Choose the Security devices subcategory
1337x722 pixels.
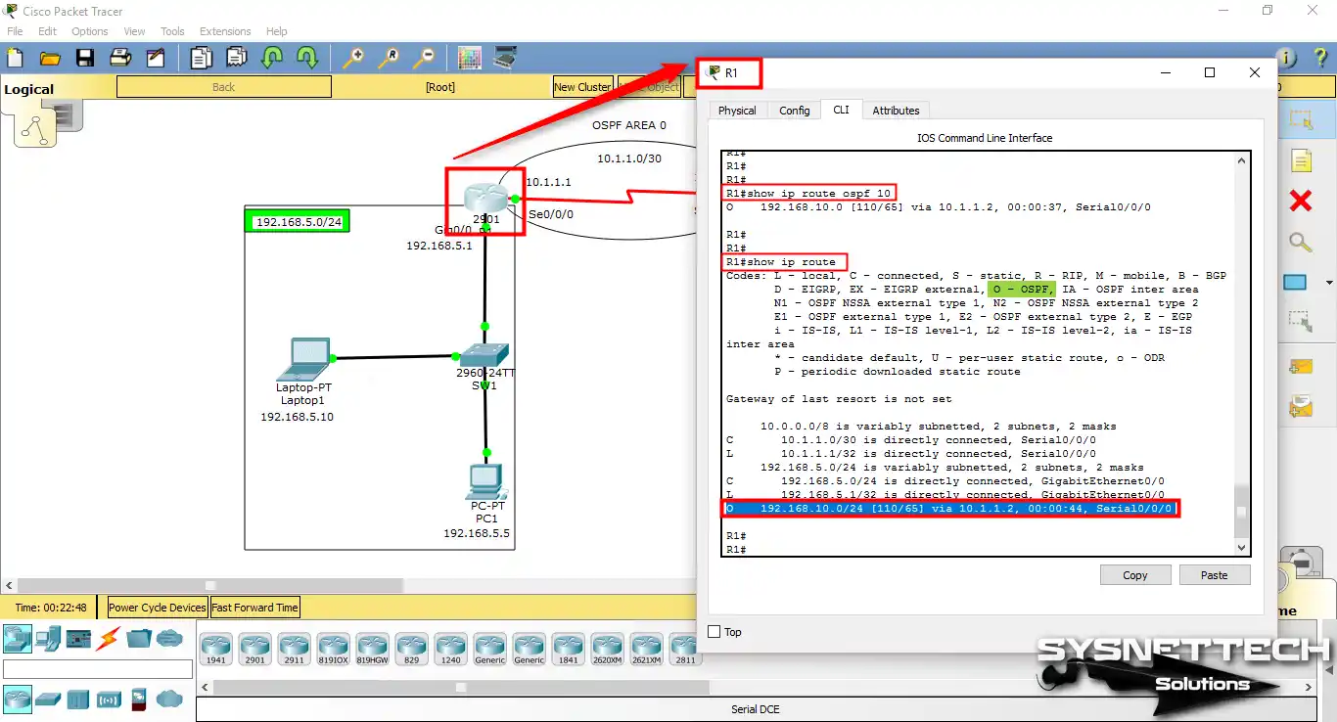(x=138, y=699)
